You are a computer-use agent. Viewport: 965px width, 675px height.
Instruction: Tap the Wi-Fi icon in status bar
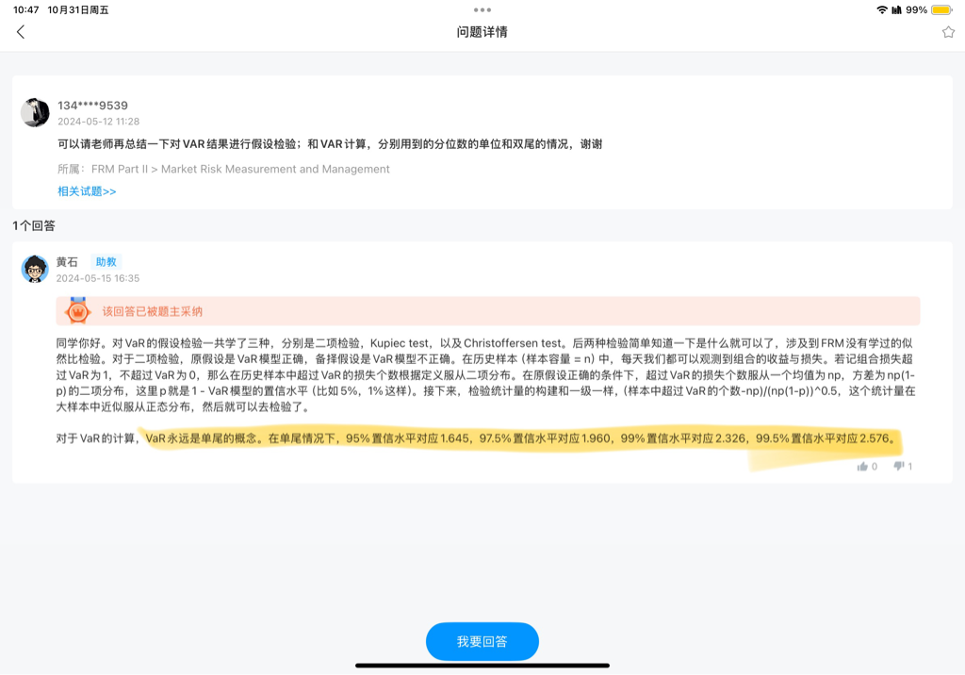tap(882, 9)
